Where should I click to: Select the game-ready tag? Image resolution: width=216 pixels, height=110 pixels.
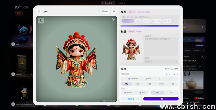click(x=156, y=21)
